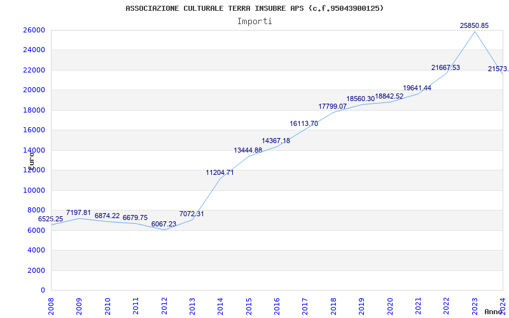Viewport: 509px width, 318px height.
Task: Click the 2019 x-axis year label
Action: [361, 306]
